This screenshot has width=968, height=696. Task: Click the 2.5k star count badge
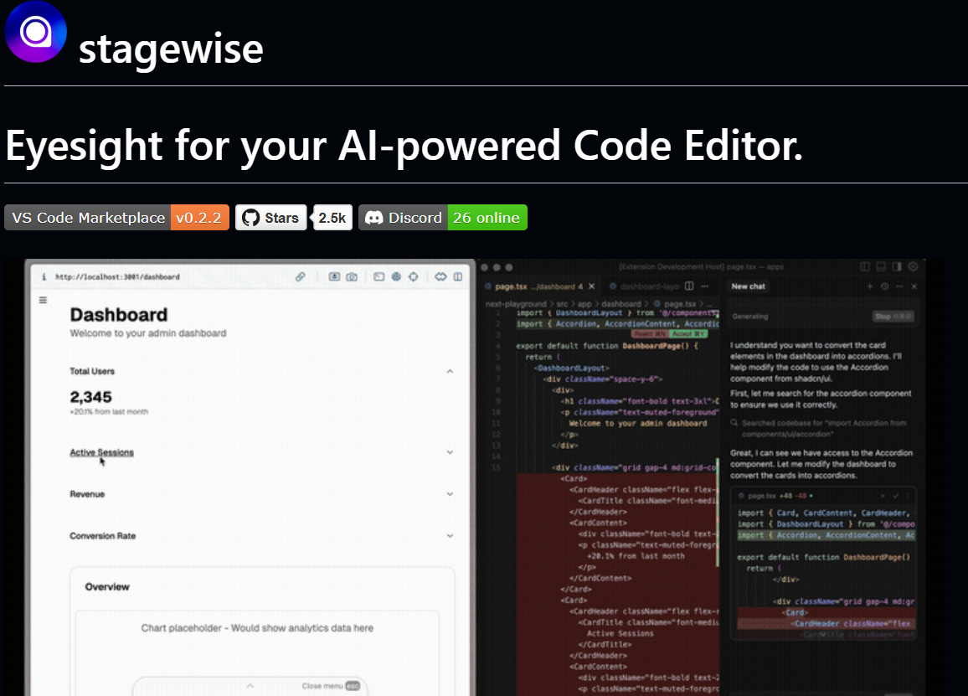[332, 218]
